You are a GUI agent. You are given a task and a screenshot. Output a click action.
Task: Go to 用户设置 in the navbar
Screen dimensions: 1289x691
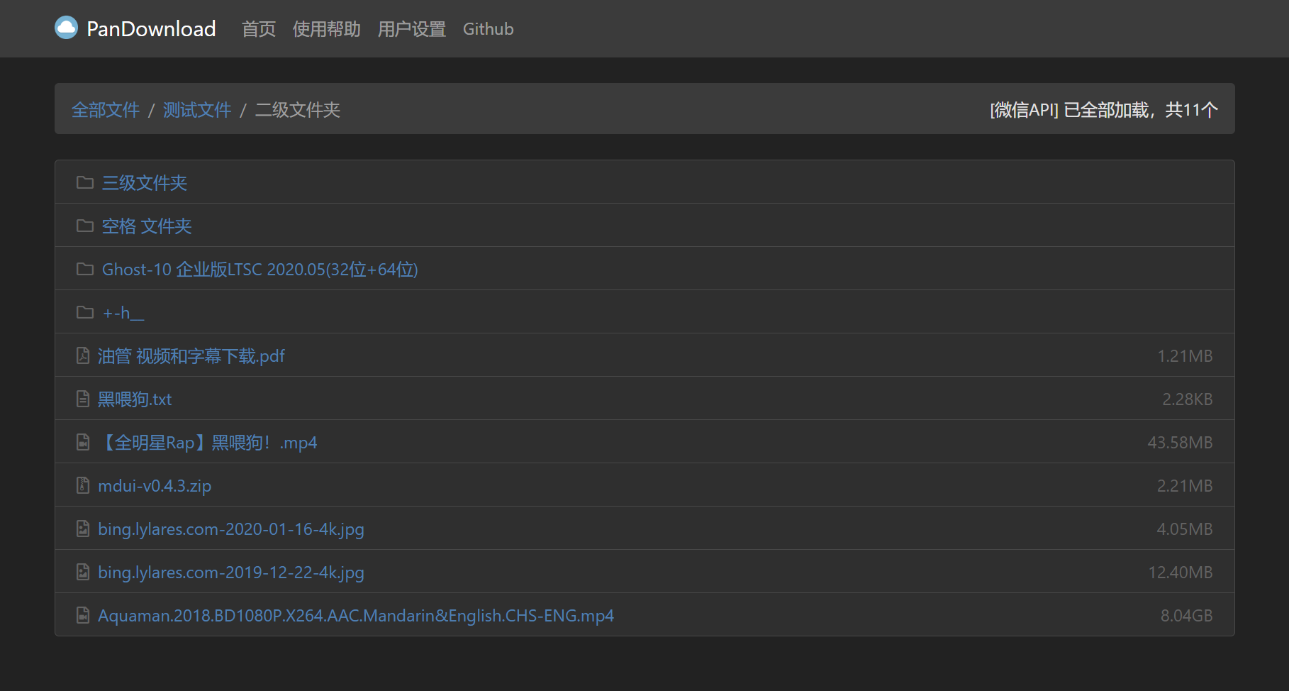point(411,29)
